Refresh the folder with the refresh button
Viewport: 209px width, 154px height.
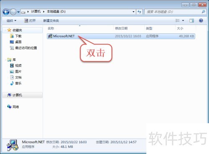click(139, 12)
